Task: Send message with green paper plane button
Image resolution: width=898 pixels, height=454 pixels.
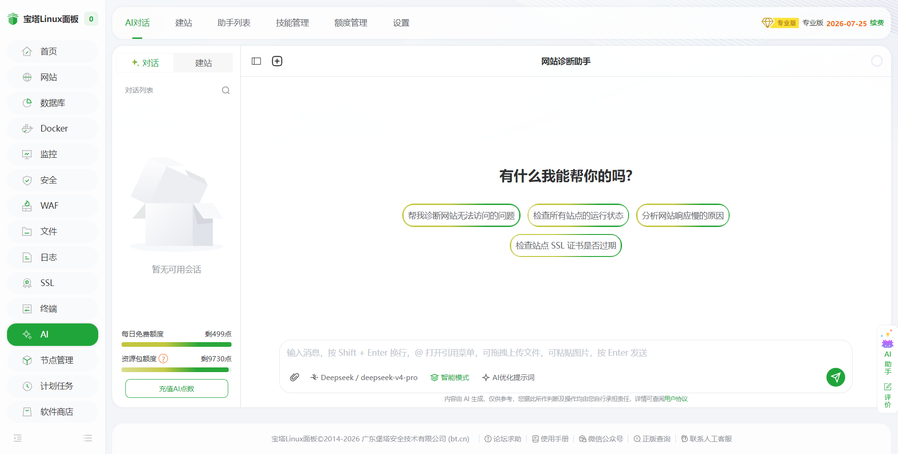Action: coord(836,377)
